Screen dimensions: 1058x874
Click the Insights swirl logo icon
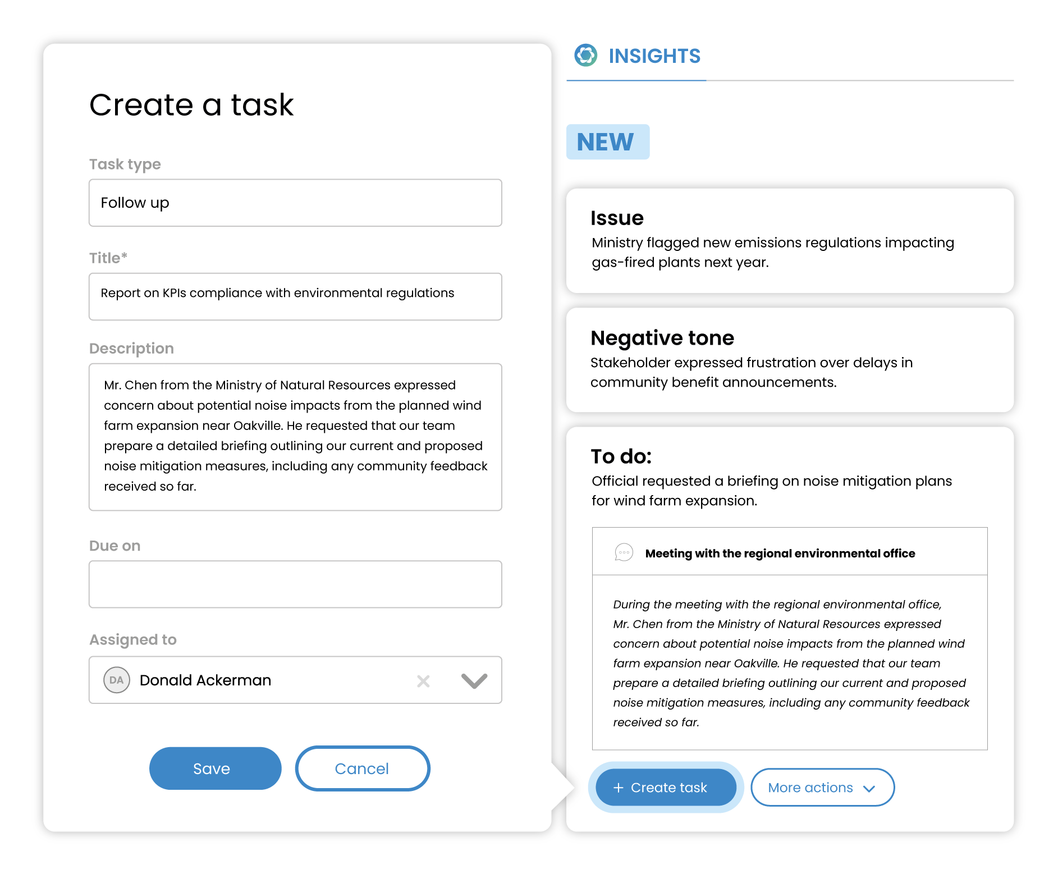point(585,56)
